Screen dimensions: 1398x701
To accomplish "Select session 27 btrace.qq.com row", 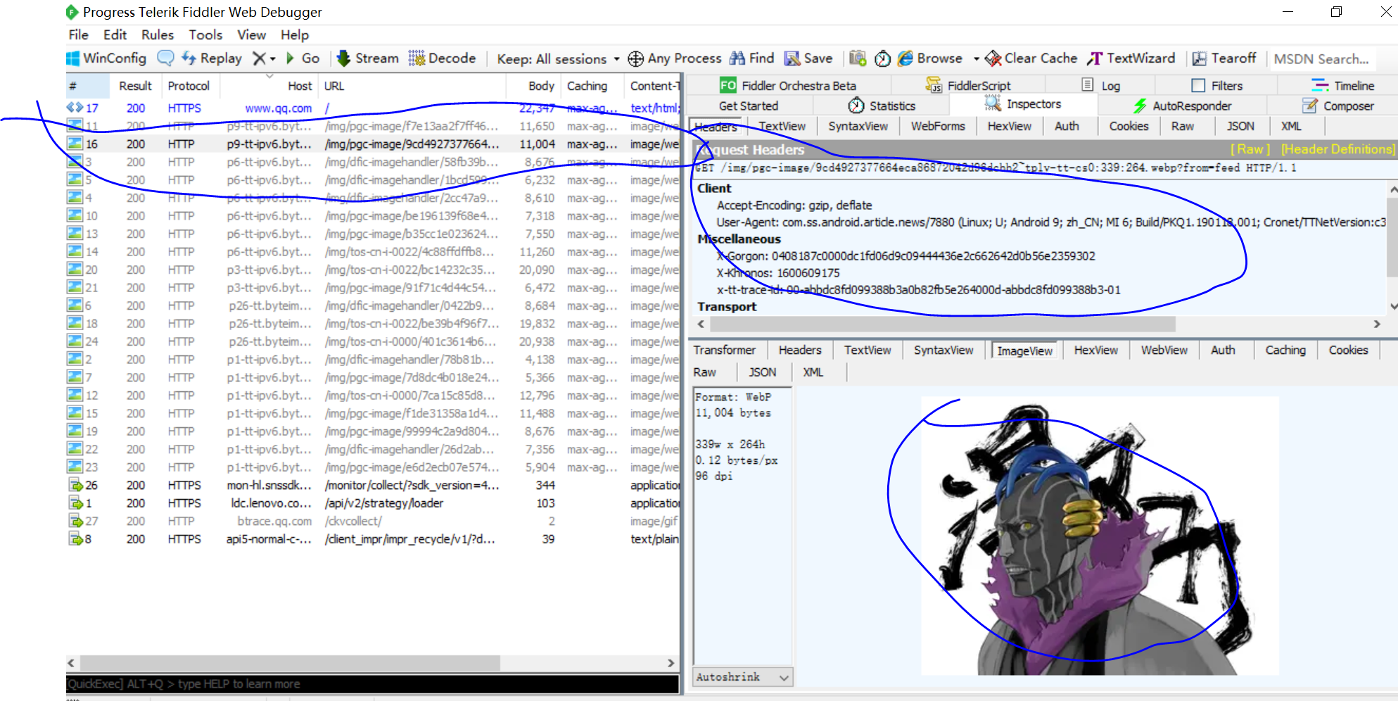I will (x=373, y=522).
